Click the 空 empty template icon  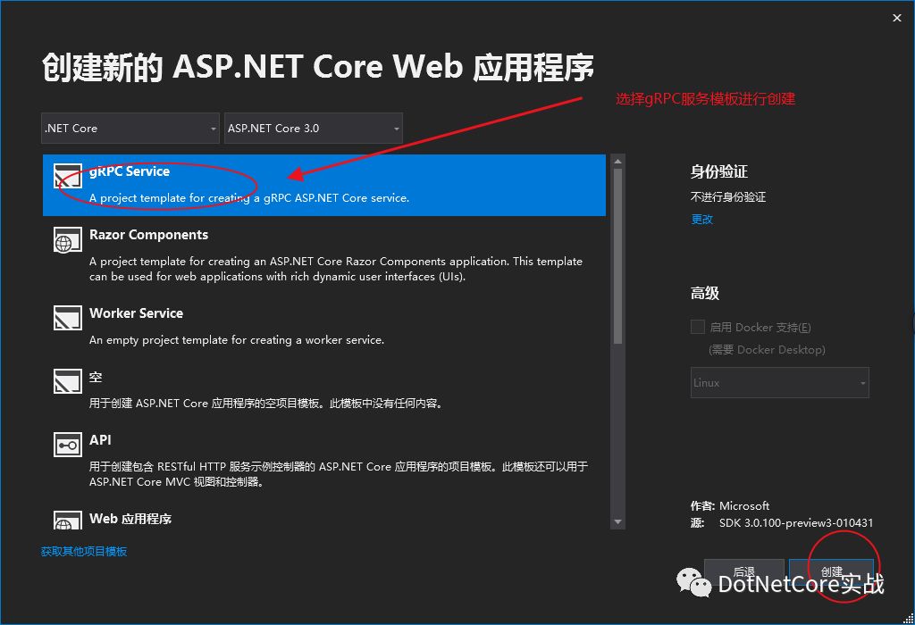point(68,381)
